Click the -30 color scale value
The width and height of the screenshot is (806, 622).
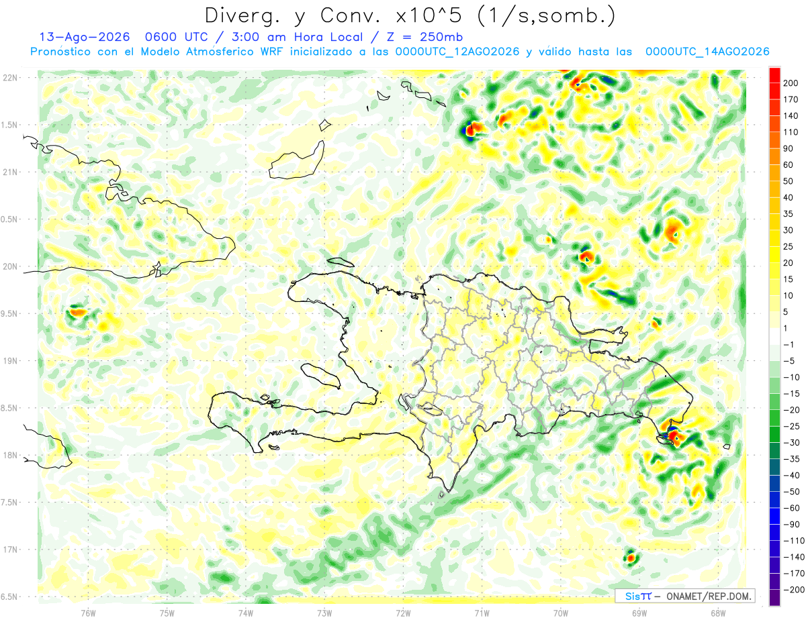pyautogui.click(x=793, y=443)
